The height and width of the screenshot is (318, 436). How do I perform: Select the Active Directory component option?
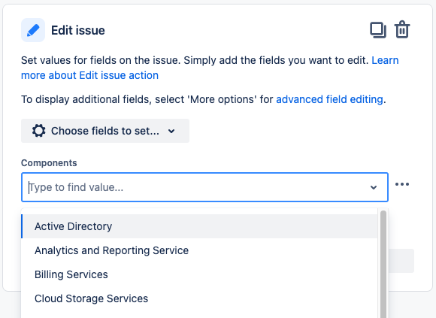pos(199,226)
